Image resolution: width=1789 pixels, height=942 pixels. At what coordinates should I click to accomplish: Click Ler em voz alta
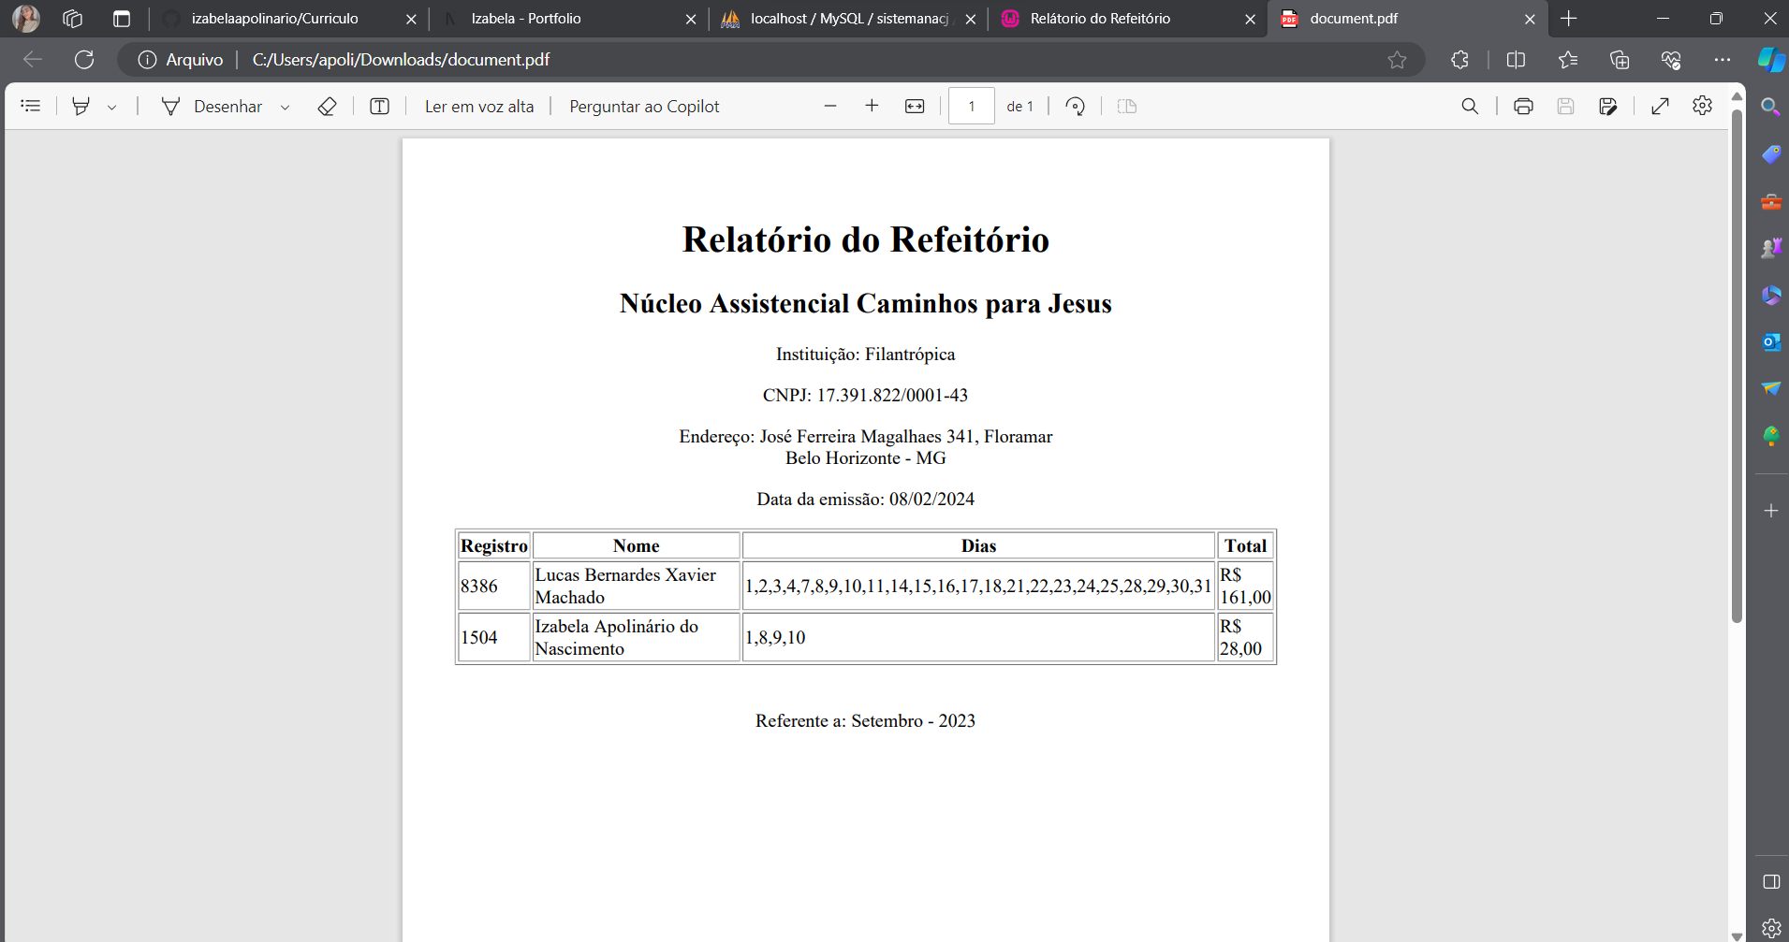coord(478,106)
